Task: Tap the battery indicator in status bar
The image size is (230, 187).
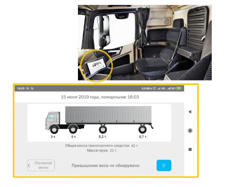Action: tap(178, 88)
